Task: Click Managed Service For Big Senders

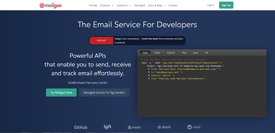Action: point(104,93)
